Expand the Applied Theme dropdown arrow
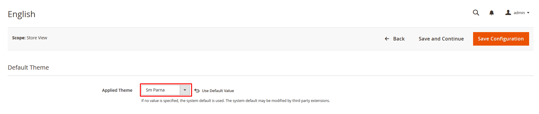The image size is (539, 114). coord(185,90)
